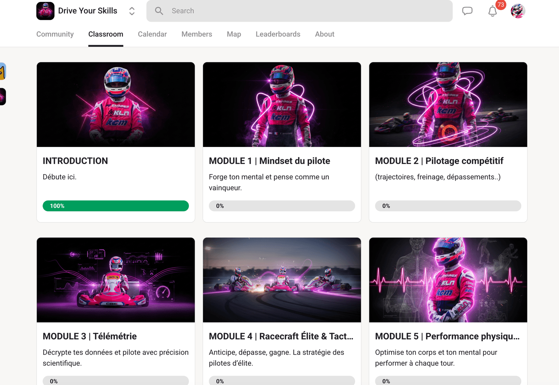Click the INTRODUCTION 100% progress bar
This screenshot has height=385, width=559.
[116, 206]
